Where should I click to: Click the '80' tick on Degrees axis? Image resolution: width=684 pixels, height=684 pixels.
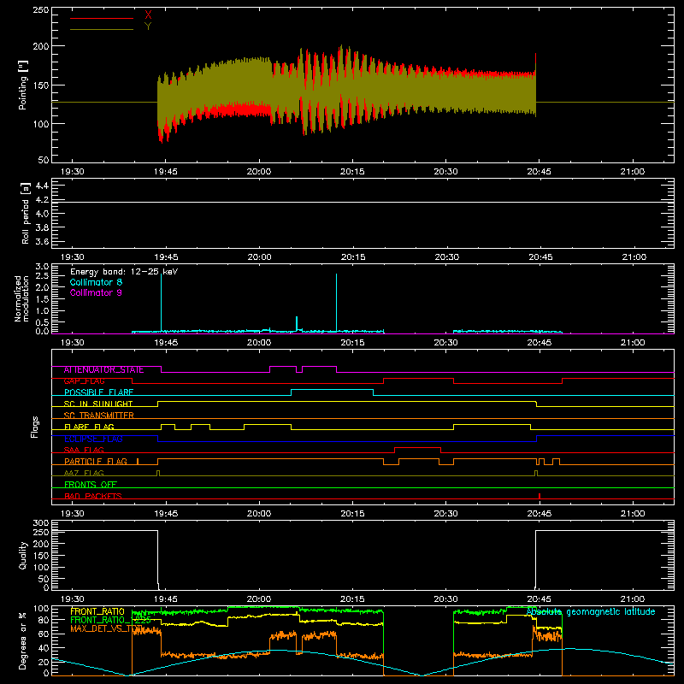pyautogui.click(x=44, y=620)
